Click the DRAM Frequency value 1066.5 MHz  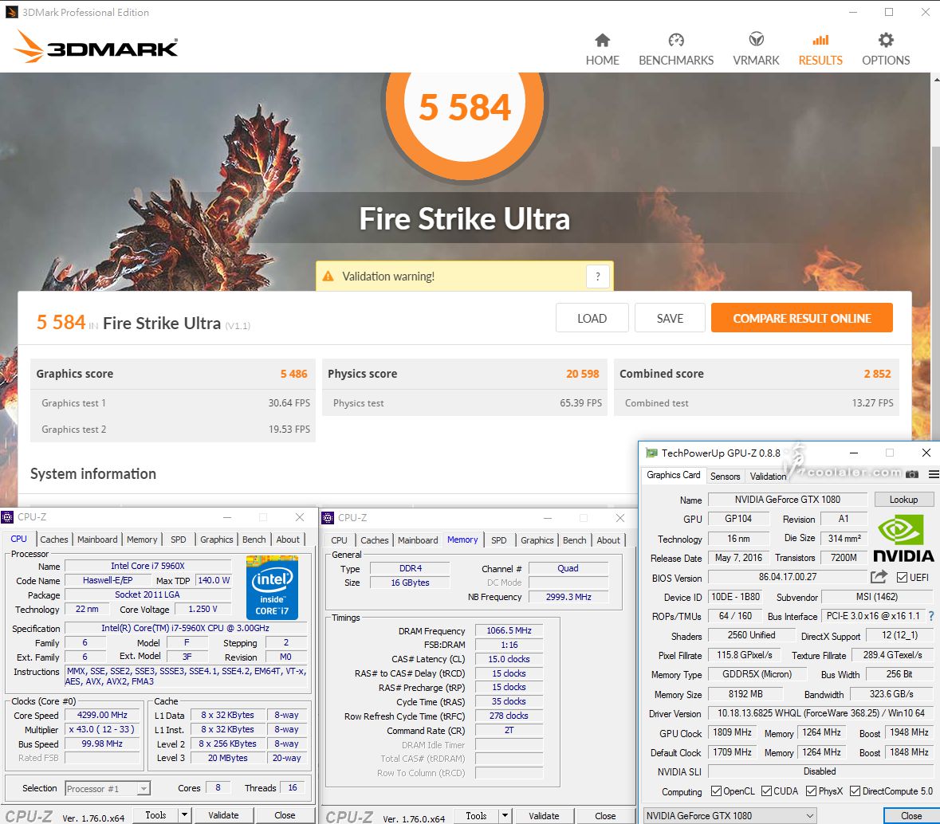pos(509,630)
